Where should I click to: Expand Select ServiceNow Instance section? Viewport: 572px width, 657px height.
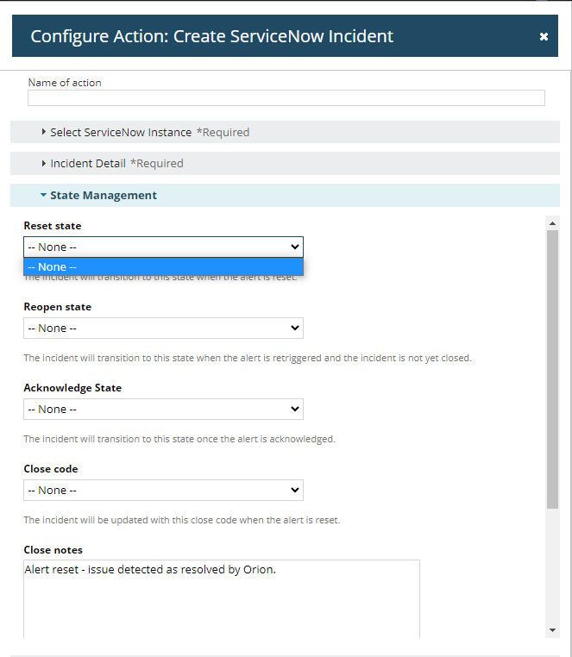285,132
